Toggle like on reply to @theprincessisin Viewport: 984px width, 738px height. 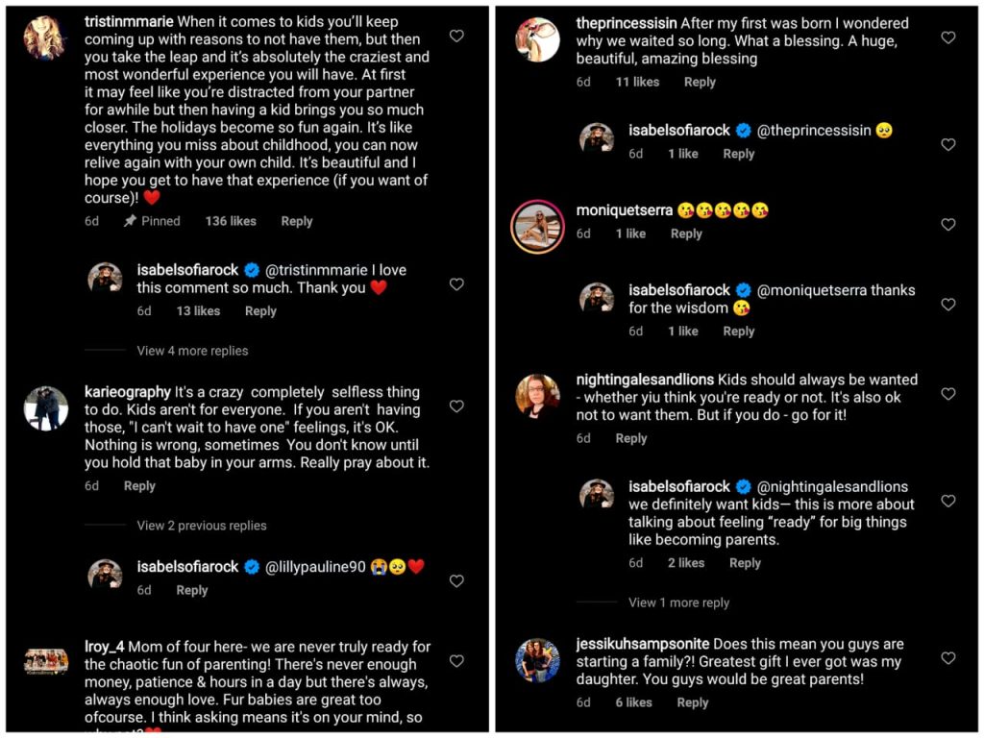pyautogui.click(x=948, y=144)
